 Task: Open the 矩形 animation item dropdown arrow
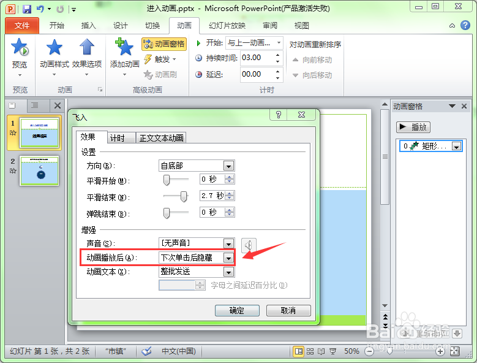(456, 147)
